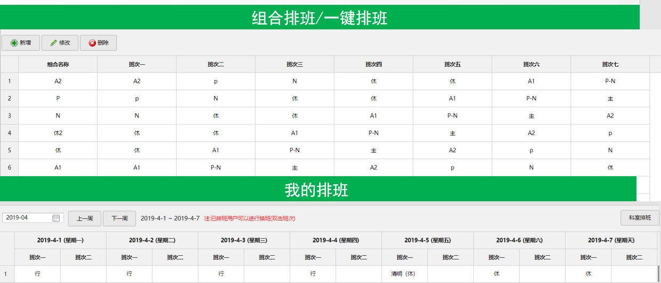661x283 pixels.
Task: Go to previous week with 上一周
Action: point(85,218)
